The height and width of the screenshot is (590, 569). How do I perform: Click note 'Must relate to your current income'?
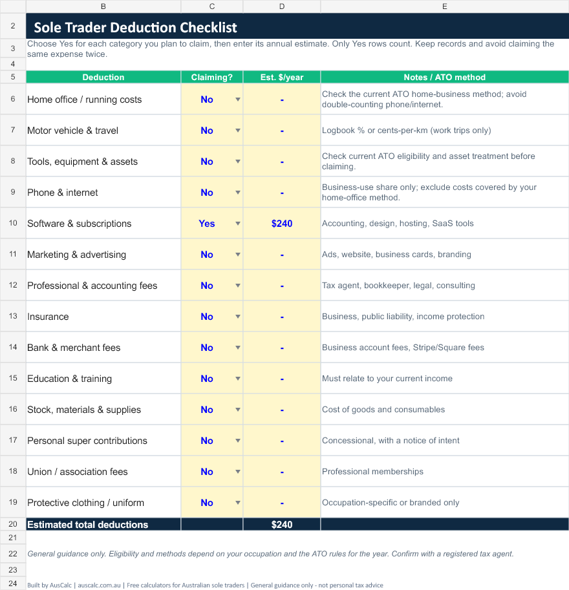click(387, 379)
